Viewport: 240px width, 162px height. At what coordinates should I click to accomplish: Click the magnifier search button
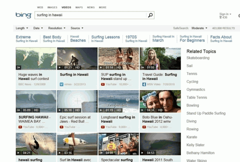pyautogui.click(x=150, y=15)
